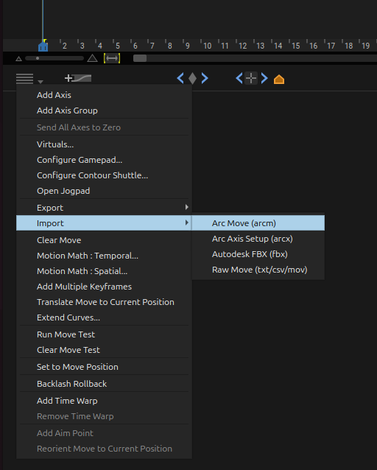Go to next keyframe arrow
Screen dimensions: 377x470
click(x=205, y=78)
